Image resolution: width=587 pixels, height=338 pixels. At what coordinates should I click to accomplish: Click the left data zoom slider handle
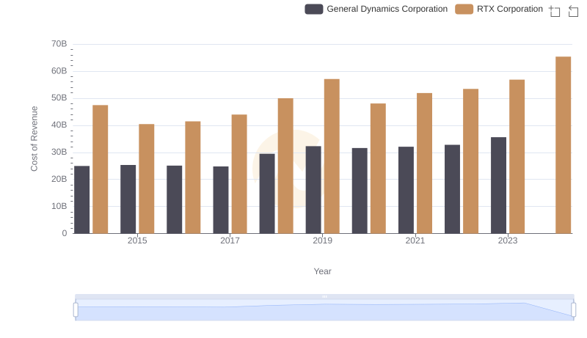click(x=76, y=310)
